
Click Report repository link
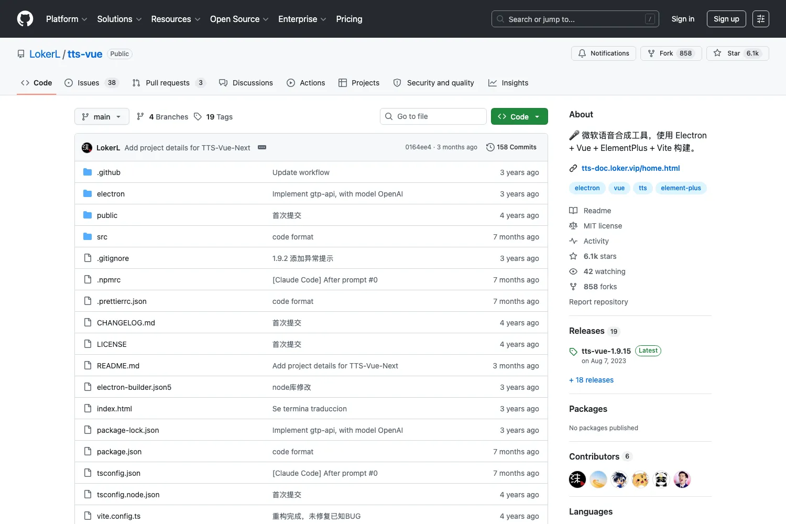point(598,302)
